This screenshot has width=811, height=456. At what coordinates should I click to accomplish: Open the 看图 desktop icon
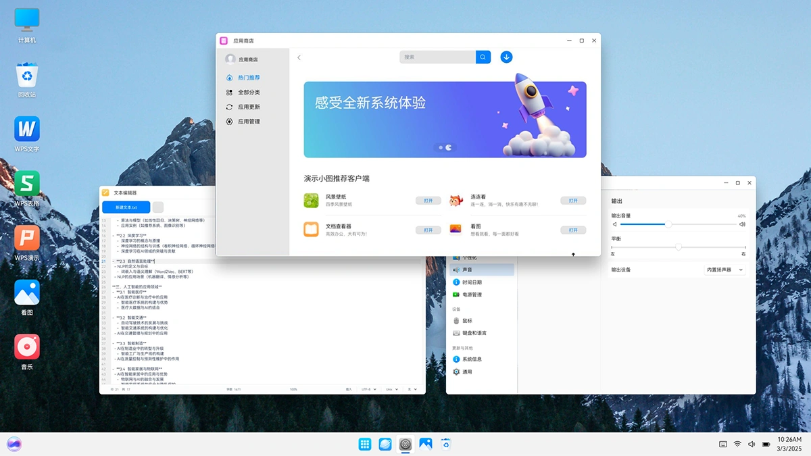27,298
